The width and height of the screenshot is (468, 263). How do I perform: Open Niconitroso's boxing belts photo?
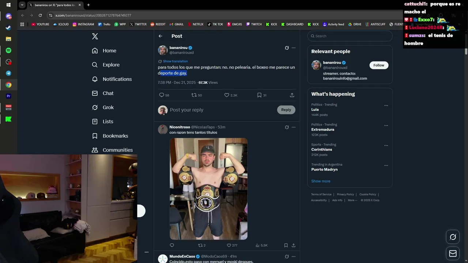click(208, 188)
